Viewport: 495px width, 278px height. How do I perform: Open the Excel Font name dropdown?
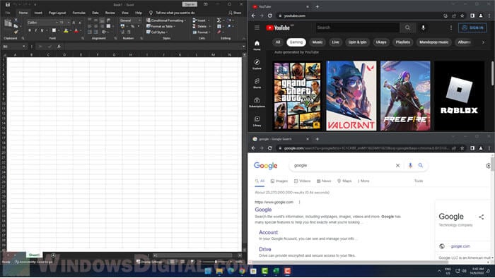[57, 23]
